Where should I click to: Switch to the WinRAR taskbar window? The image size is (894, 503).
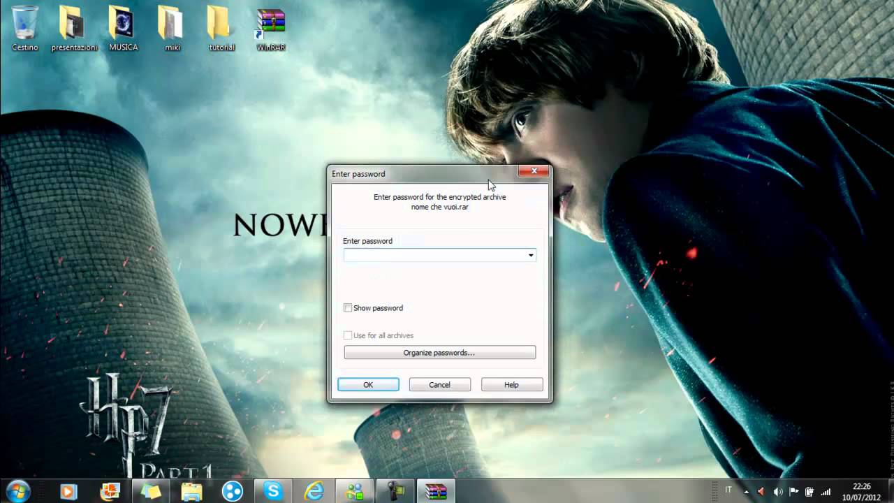pyautogui.click(x=435, y=491)
